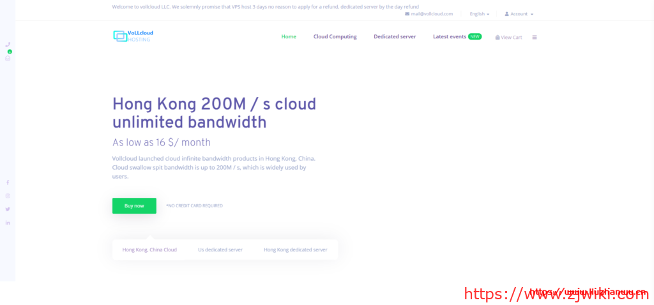Open the envelope inbox icon in sidebar
This screenshot has width=654, height=305.
tap(8, 58)
